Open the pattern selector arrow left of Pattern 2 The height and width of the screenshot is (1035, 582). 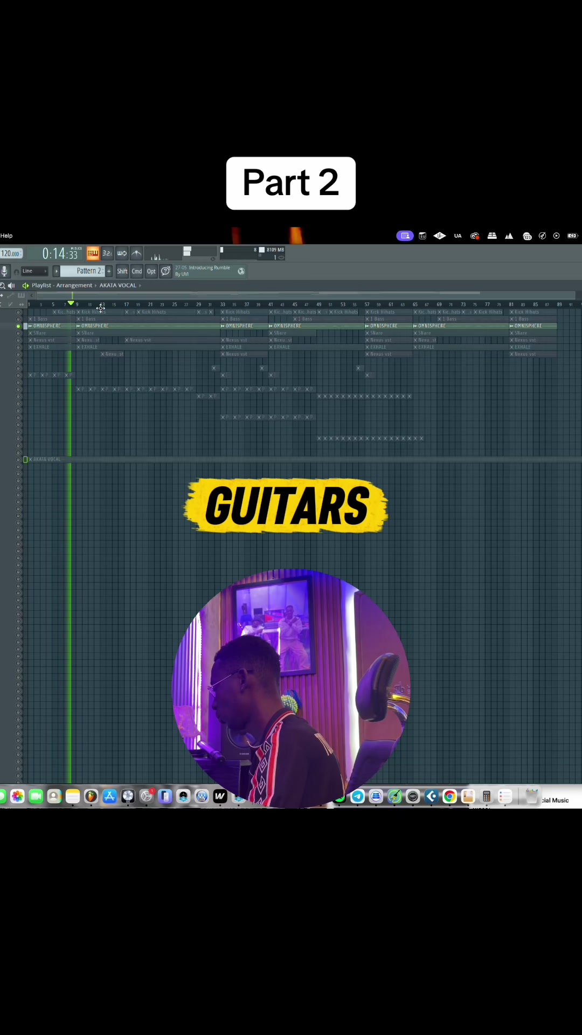56,271
